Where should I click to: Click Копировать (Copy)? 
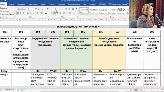(x=4, y=11)
